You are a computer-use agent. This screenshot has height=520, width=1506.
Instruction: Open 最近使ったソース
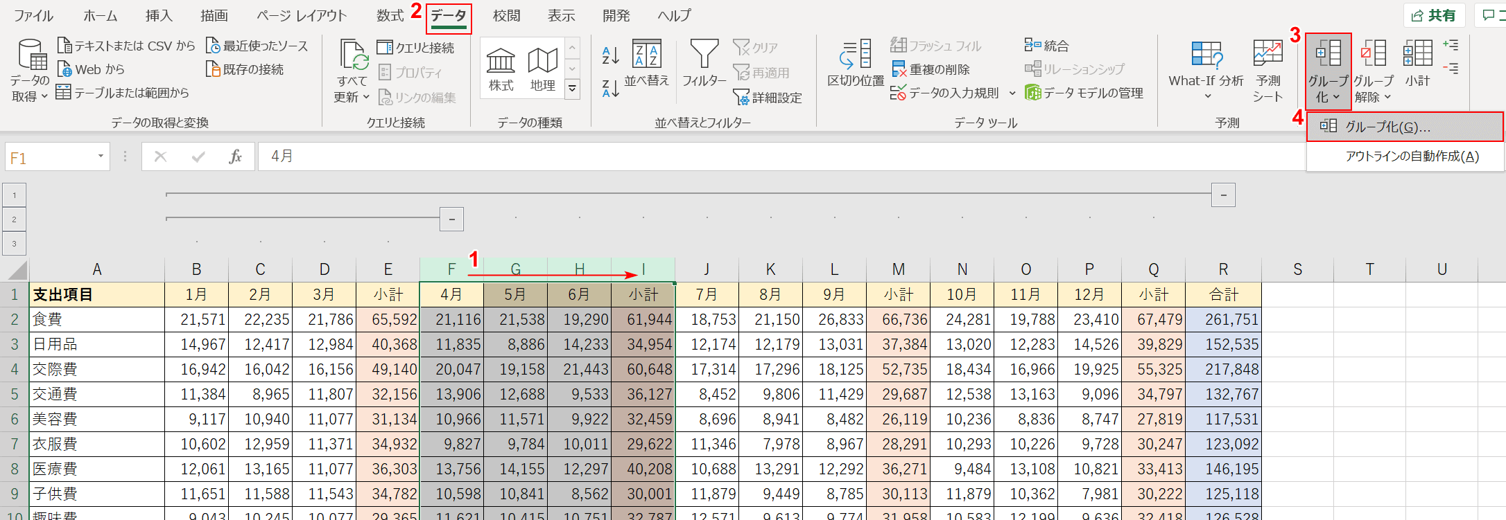(257, 46)
